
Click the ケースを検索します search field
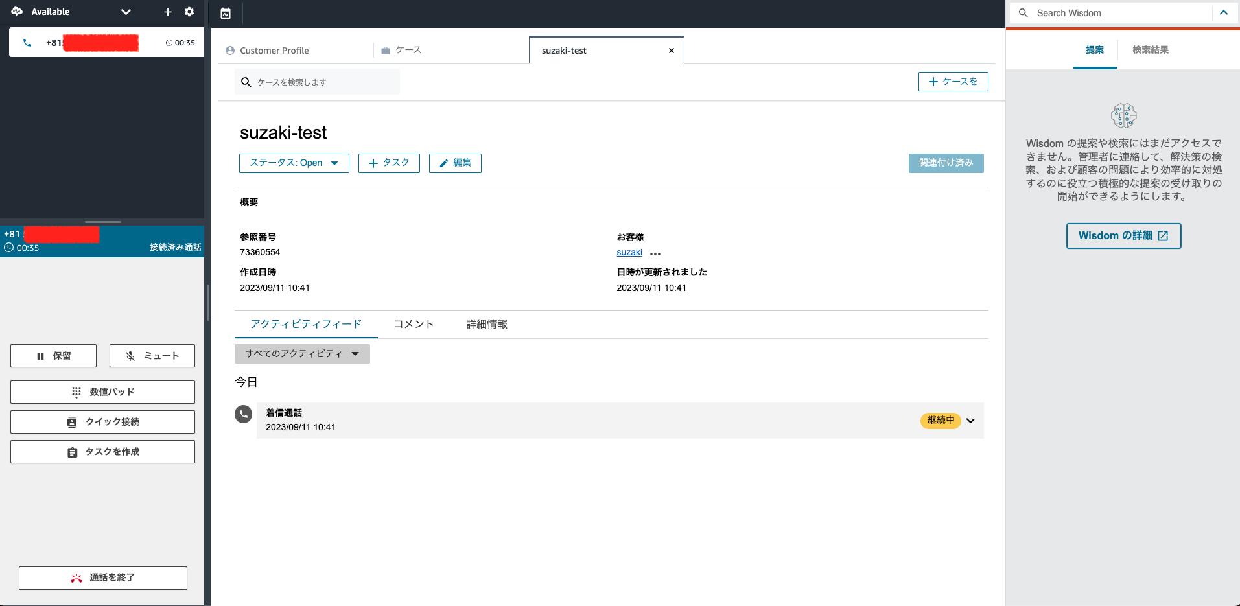click(316, 82)
